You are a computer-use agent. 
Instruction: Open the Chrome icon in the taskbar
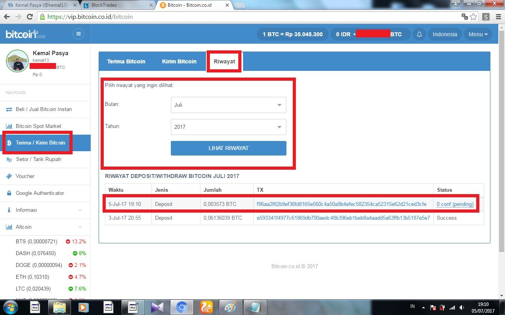pyautogui.click(x=181, y=307)
